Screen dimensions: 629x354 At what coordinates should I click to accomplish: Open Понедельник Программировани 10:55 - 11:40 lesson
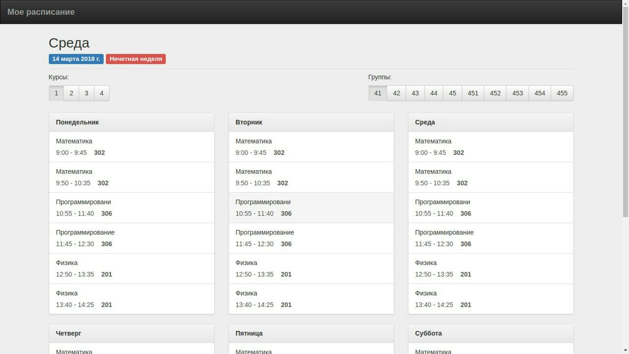[x=132, y=208]
